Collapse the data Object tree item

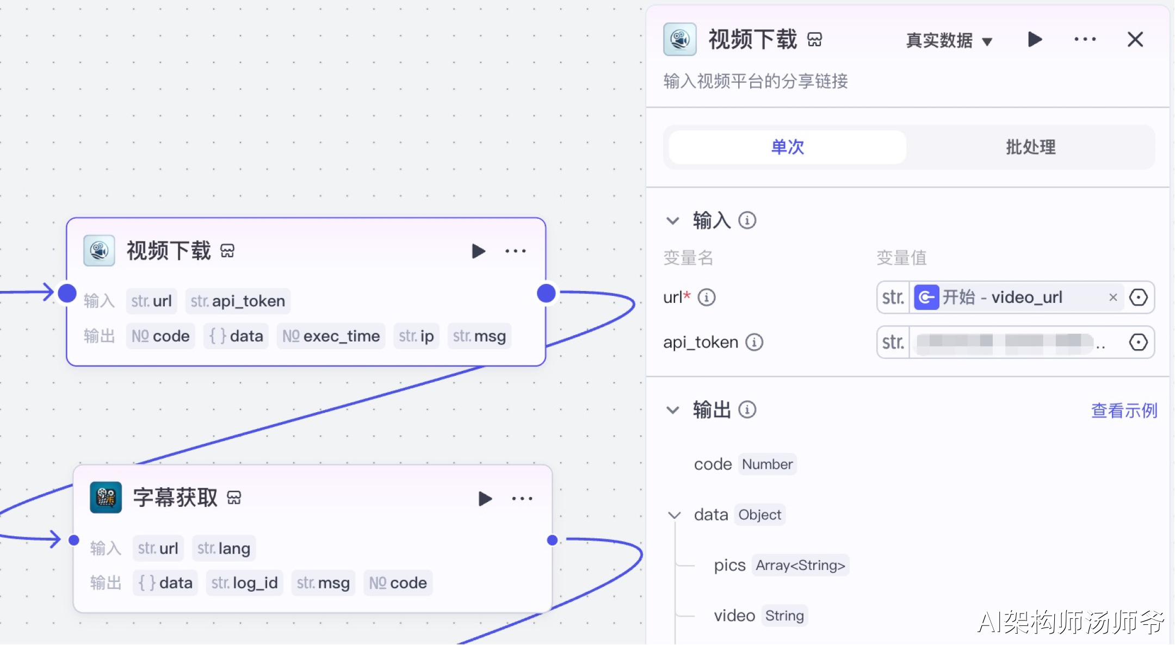pos(675,515)
